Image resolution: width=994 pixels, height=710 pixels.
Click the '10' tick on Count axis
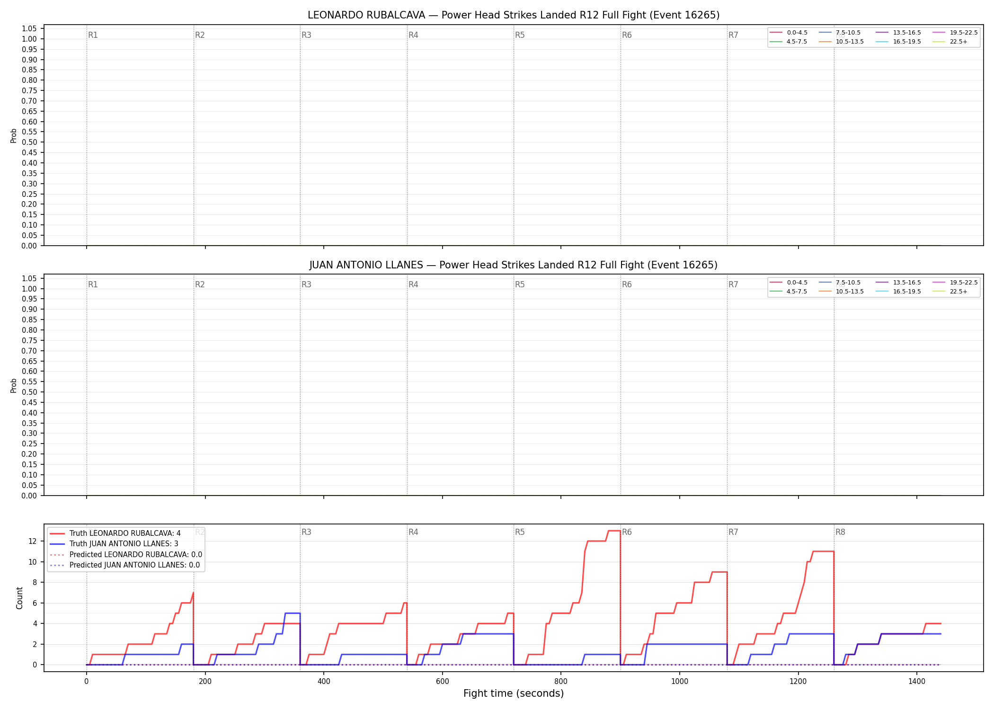coord(33,562)
